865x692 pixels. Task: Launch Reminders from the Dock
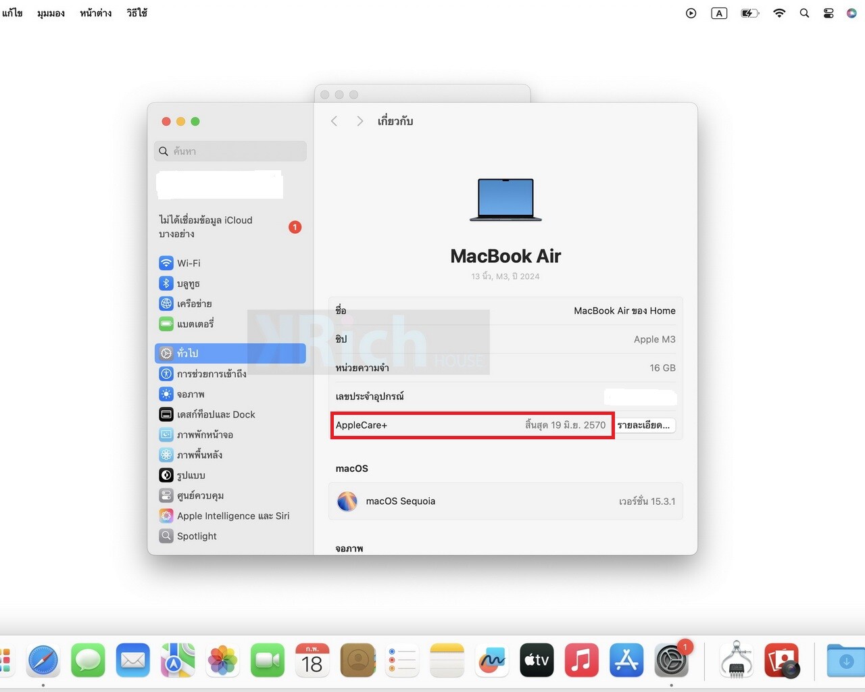click(x=402, y=660)
